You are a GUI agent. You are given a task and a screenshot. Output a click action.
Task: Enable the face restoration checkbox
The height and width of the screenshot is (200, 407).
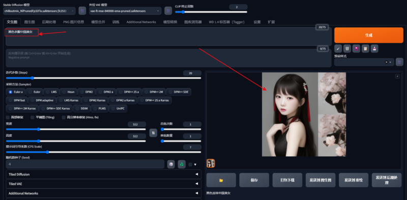click(8, 118)
